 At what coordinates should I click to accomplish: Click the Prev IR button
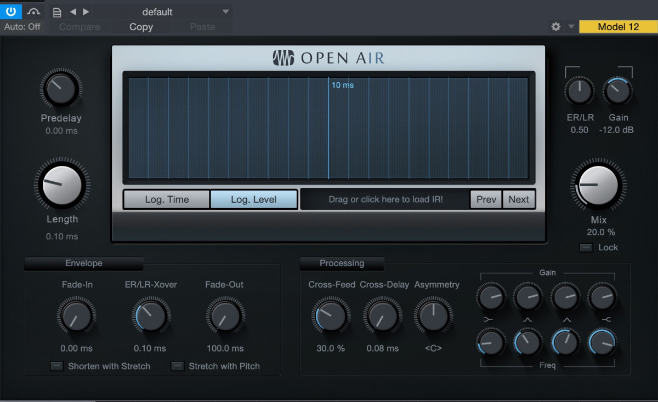pos(486,199)
